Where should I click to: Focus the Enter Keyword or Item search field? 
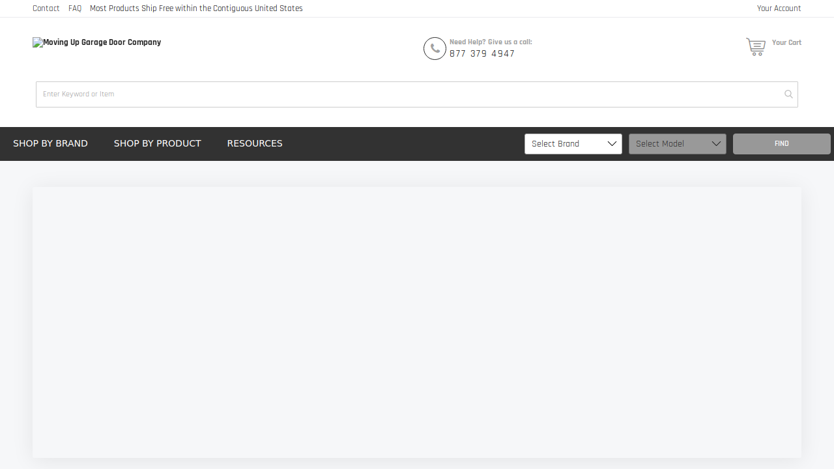pos(404,94)
